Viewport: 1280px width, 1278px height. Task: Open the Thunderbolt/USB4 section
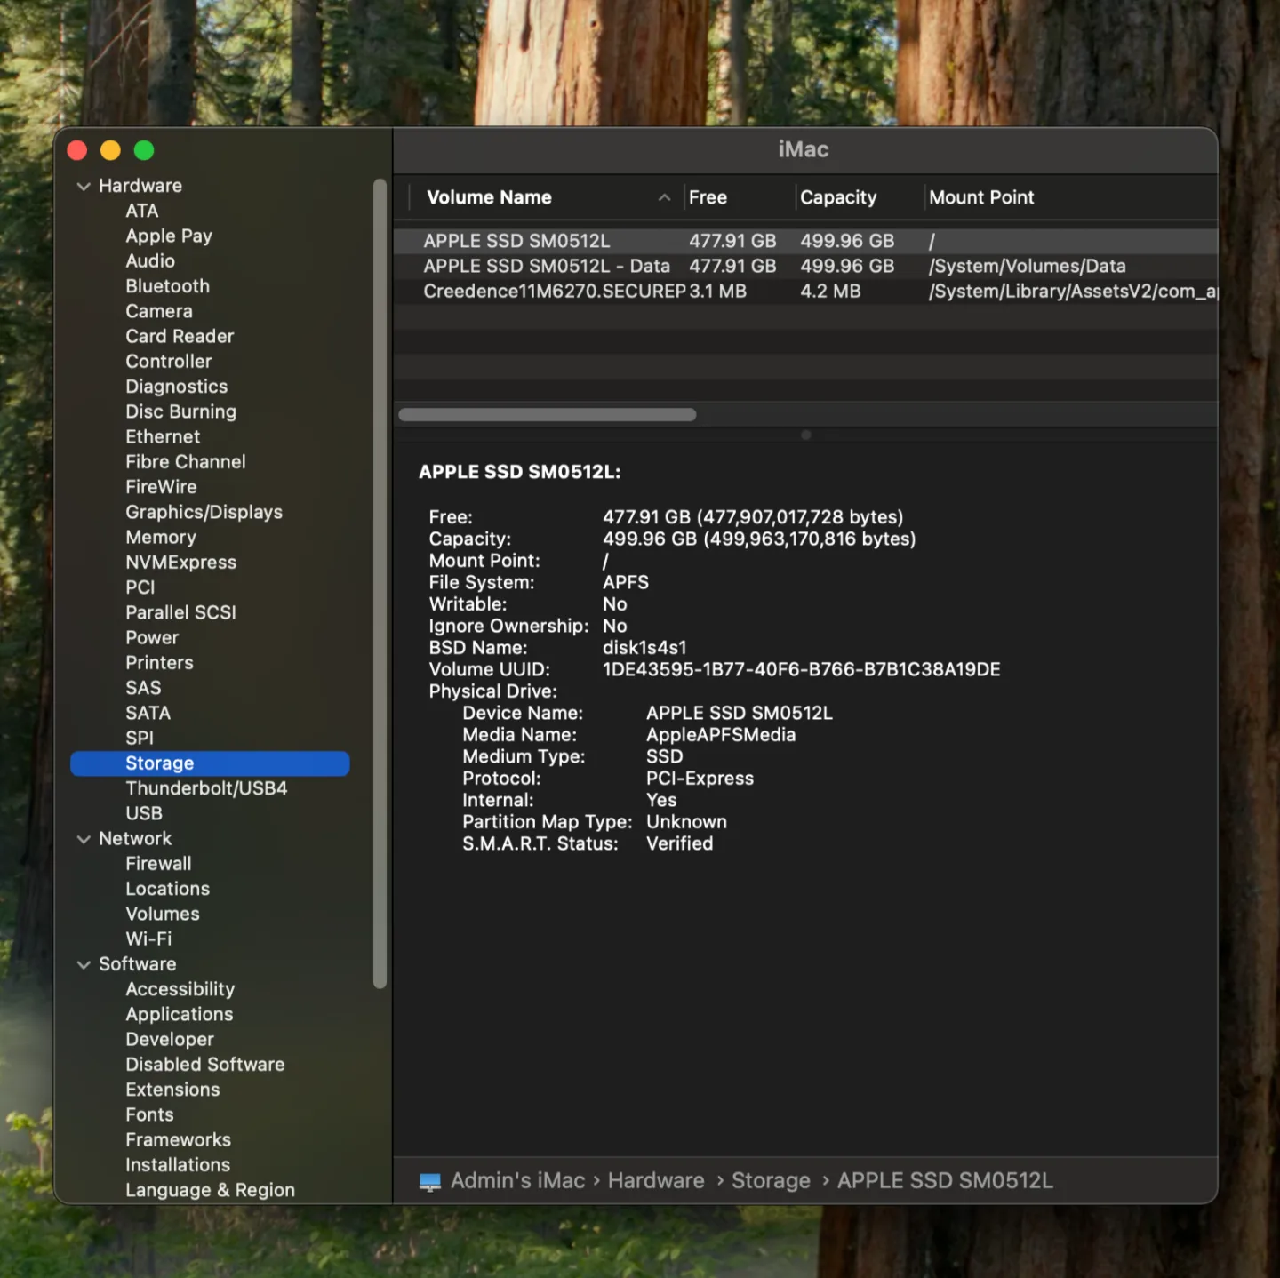point(206,788)
